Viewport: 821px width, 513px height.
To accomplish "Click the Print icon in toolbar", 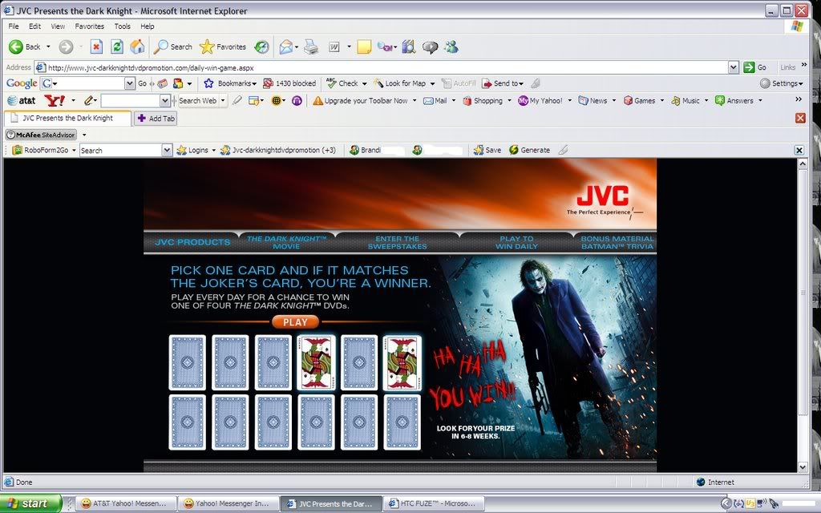I will (x=310, y=46).
